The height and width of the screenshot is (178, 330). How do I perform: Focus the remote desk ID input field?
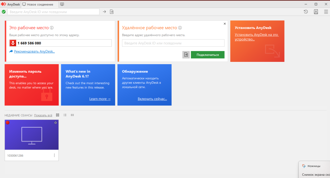coord(173,43)
